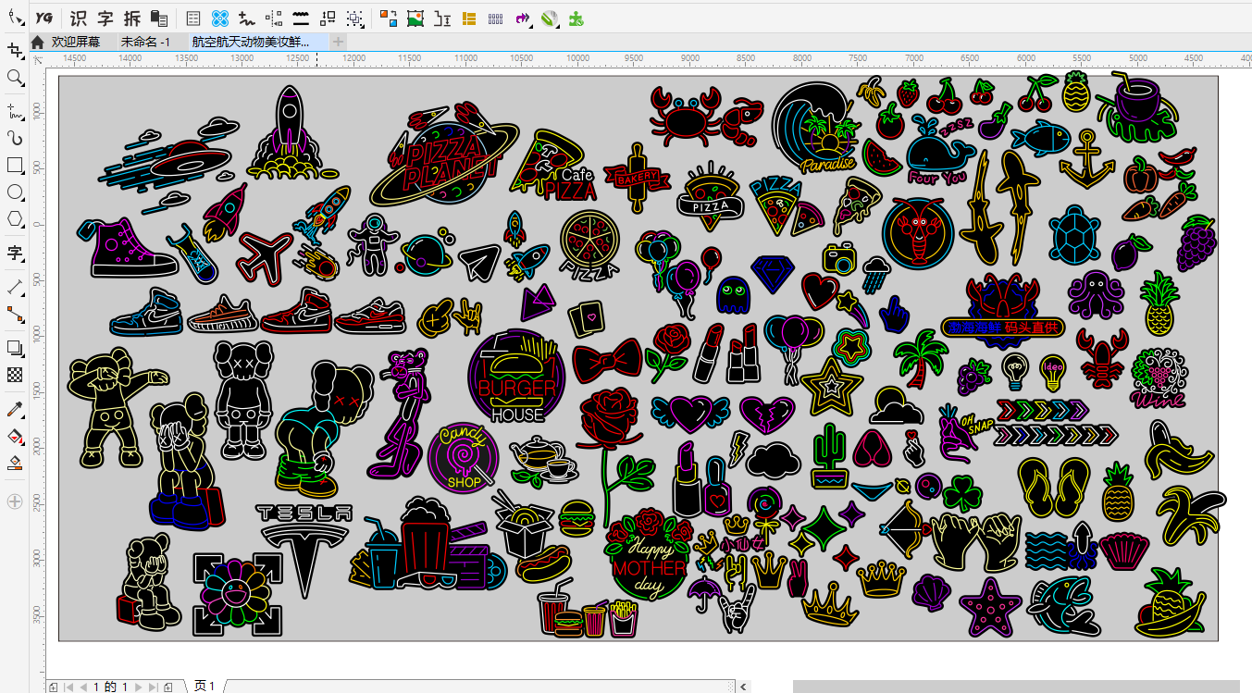
Task: Select the Transparency checkerboard tool
Action: point(14,375)
